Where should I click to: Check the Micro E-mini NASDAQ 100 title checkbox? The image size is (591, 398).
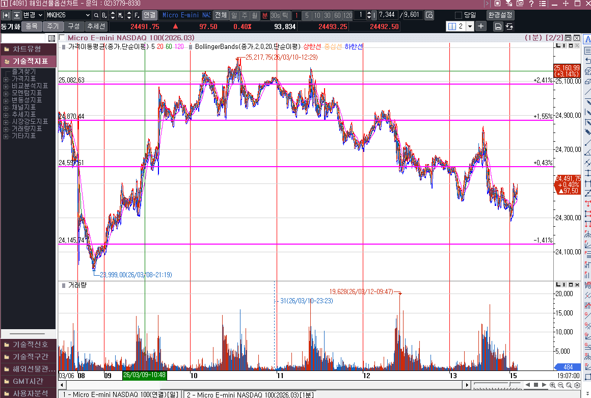click(x=62, y=38)
